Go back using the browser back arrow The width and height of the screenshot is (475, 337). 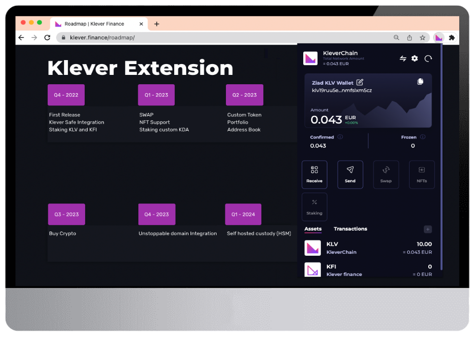coord(21,37)
